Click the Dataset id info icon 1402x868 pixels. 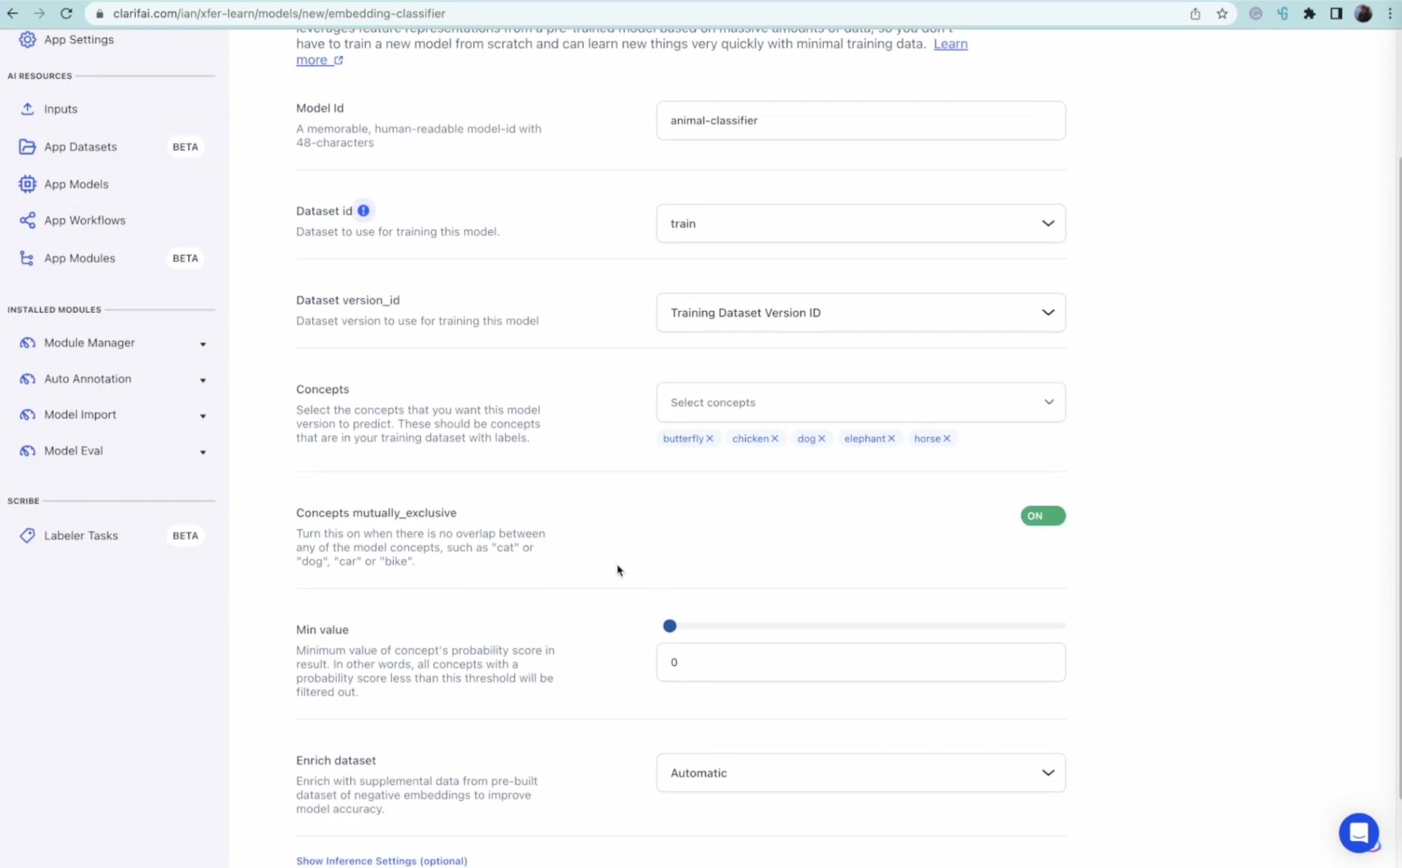(364, 211)
